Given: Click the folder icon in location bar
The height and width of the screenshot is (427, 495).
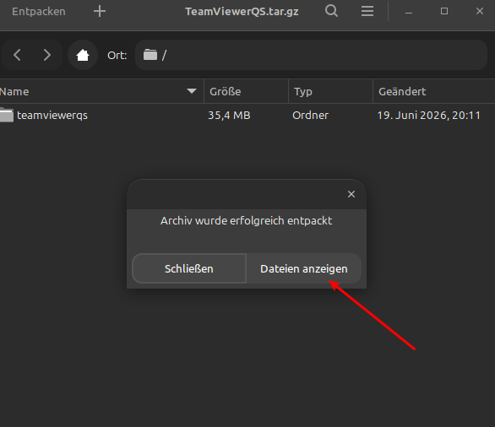Looking at the screenshot, I should 150,55.
